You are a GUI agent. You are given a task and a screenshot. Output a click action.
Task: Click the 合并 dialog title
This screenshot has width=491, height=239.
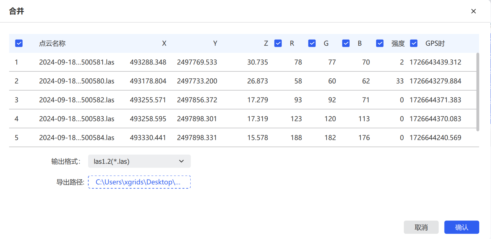[x=17, y=11]
